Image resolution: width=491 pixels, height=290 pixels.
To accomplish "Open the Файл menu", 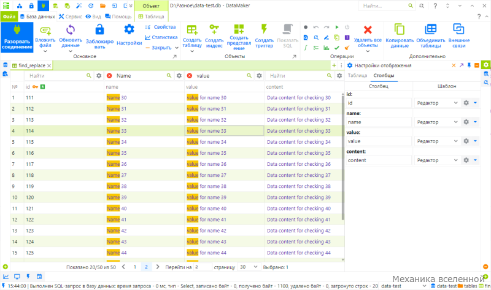I will 9,17.
